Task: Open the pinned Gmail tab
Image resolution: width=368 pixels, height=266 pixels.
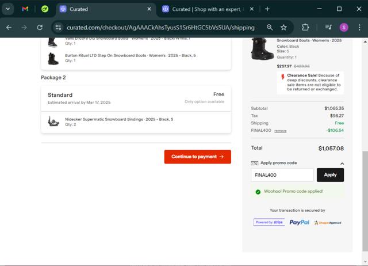Action: [x=25, y=9]
